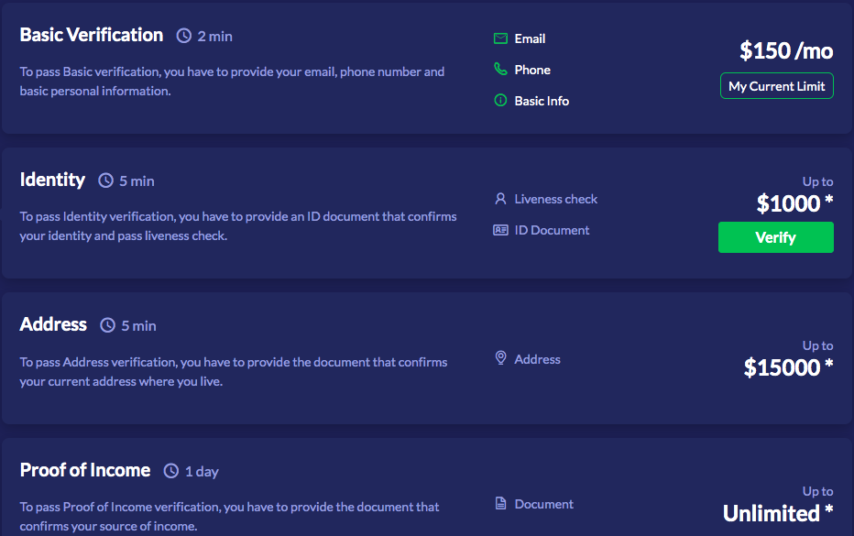The height and width of the screenshot is (536, 854).
Task: Select the Identity tier heading
Action: [52, 180]
